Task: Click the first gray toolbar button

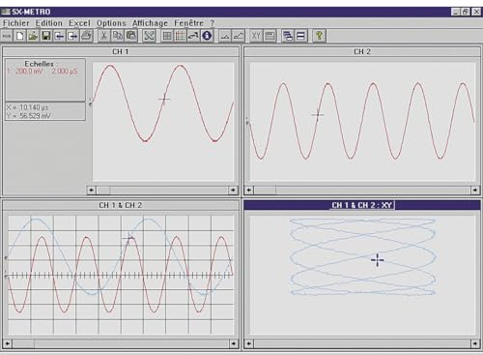Action: pyautogui.click(x=7, y=36)
